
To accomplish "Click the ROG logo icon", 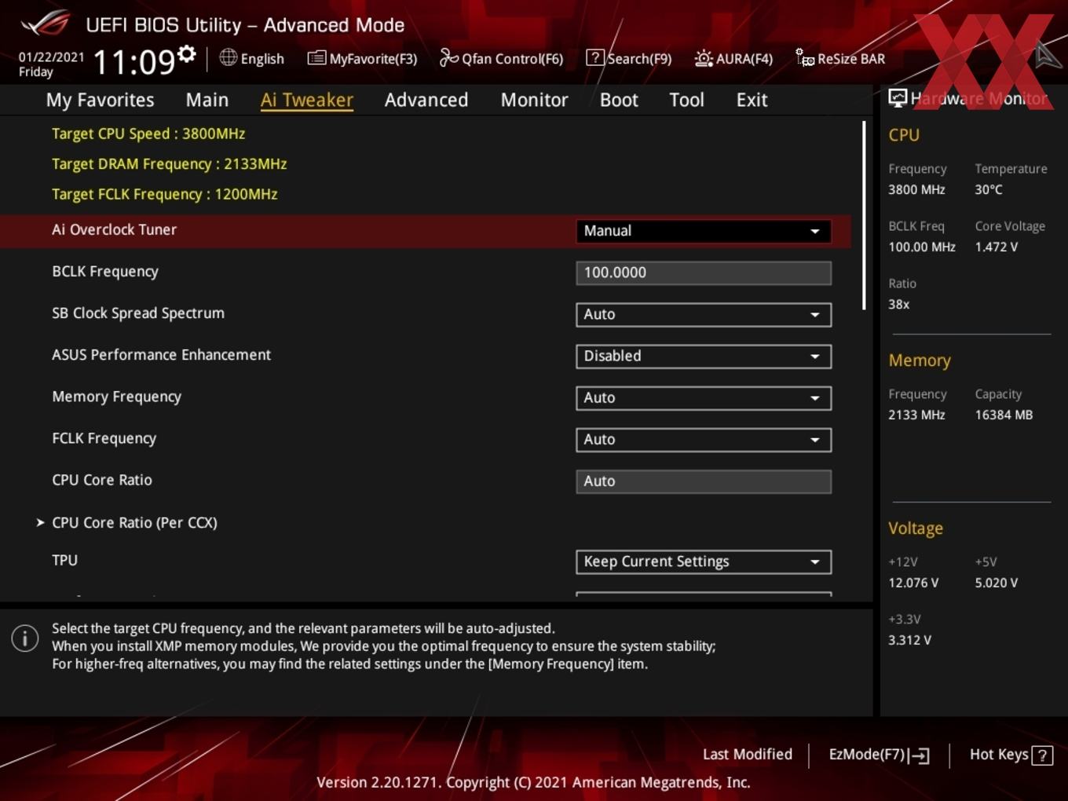I will (x=46, y=24).
